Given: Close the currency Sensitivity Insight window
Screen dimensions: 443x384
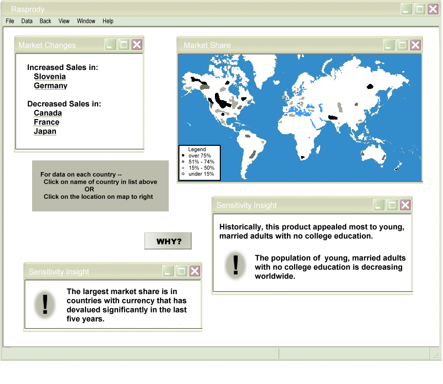Looking at the screenshot, I should click(x=195, y=271).
